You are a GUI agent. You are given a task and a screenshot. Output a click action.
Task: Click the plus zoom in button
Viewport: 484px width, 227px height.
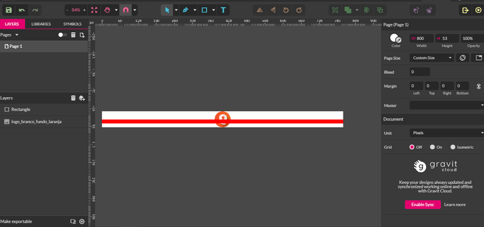[84, 10]
